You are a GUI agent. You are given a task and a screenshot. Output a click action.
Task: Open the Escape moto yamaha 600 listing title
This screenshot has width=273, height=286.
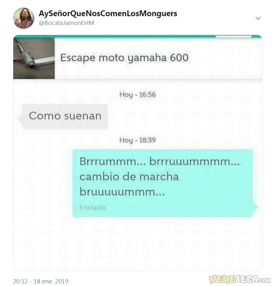125,58
